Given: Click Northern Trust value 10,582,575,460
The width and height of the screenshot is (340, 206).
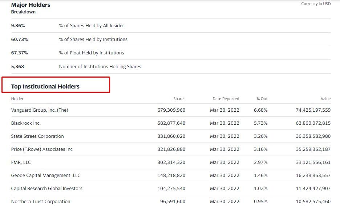Looking at the screenshot, I should [x=313, y=201].
